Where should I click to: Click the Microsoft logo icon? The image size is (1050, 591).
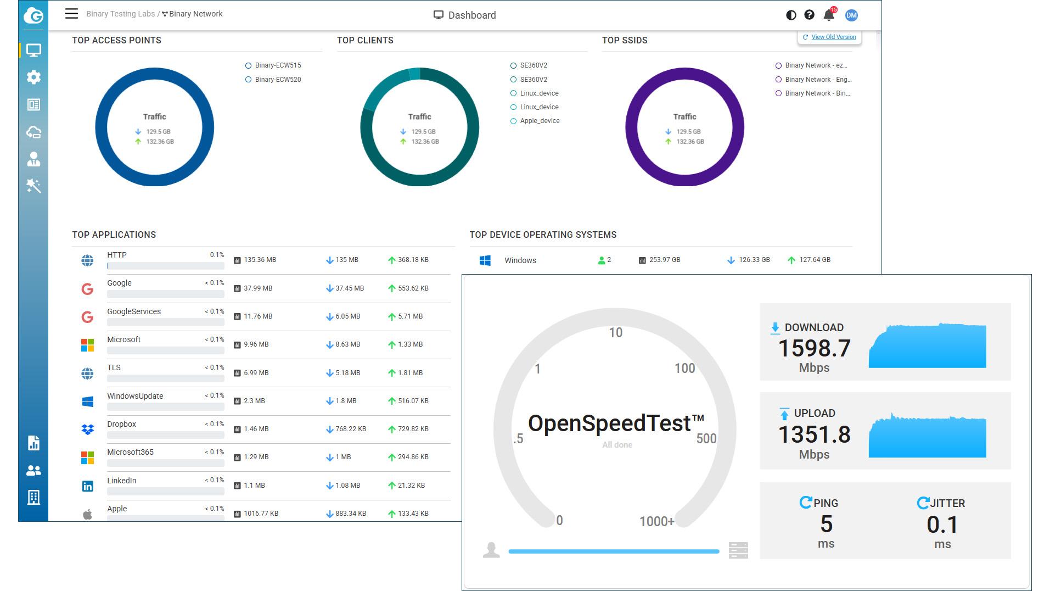[87, 345]
